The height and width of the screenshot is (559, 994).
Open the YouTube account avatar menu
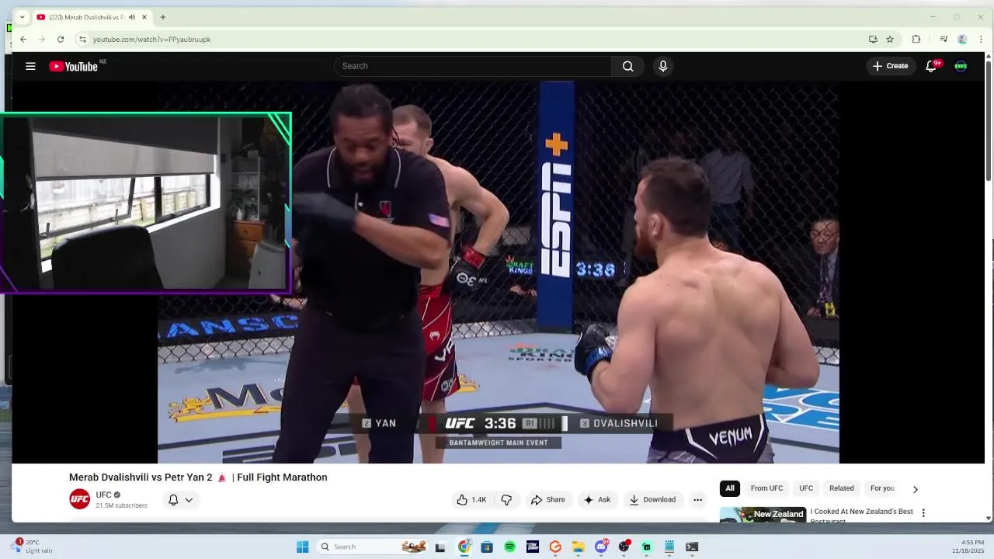click(x=961, y=66)
